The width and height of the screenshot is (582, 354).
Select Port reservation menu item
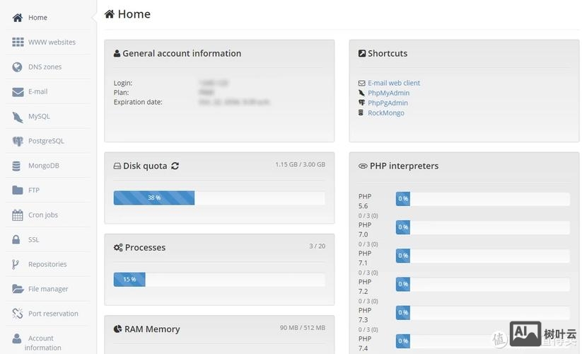pos(53,314)
